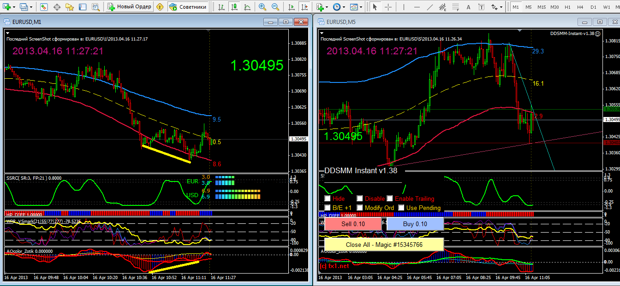The width and height of the screenshot is (620, 286).
Task: Expand the Profiles dropdown arrow
Action: point(31,7)
